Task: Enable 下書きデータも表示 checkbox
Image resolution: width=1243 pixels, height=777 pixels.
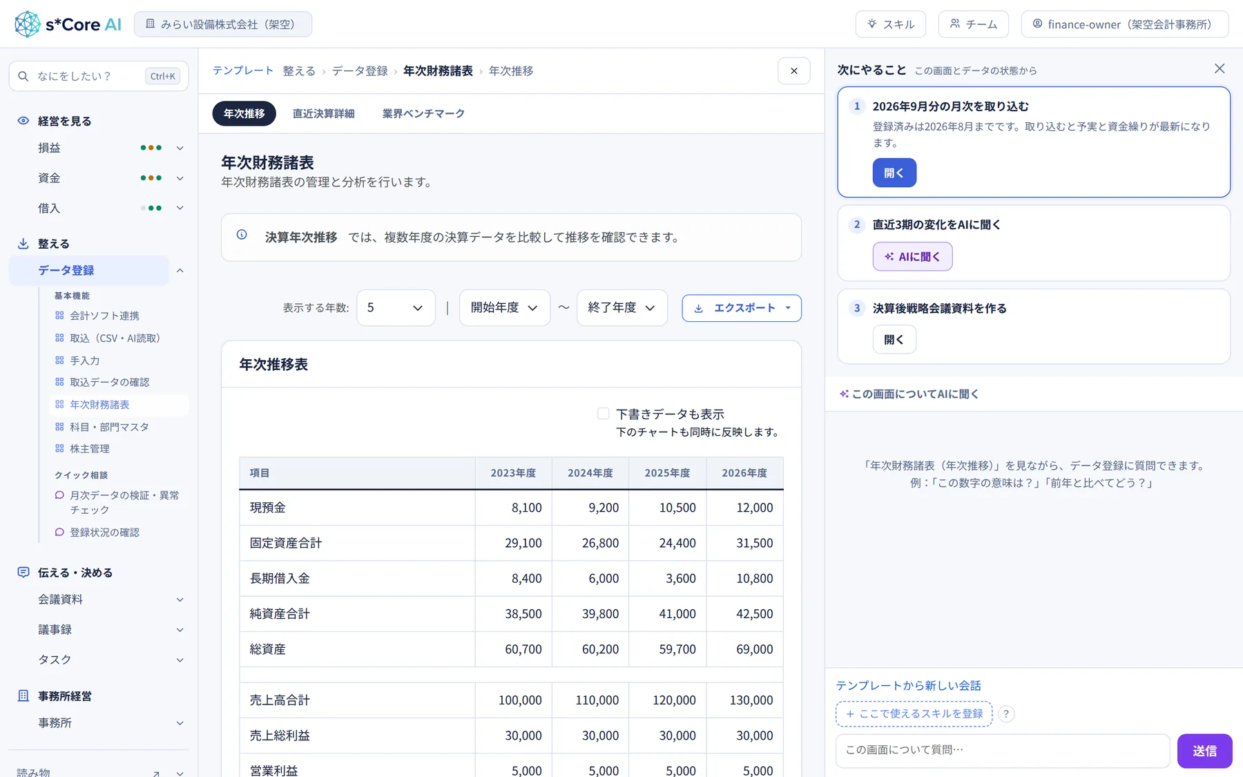Action: pyautogui.click(x=604, y=414)
